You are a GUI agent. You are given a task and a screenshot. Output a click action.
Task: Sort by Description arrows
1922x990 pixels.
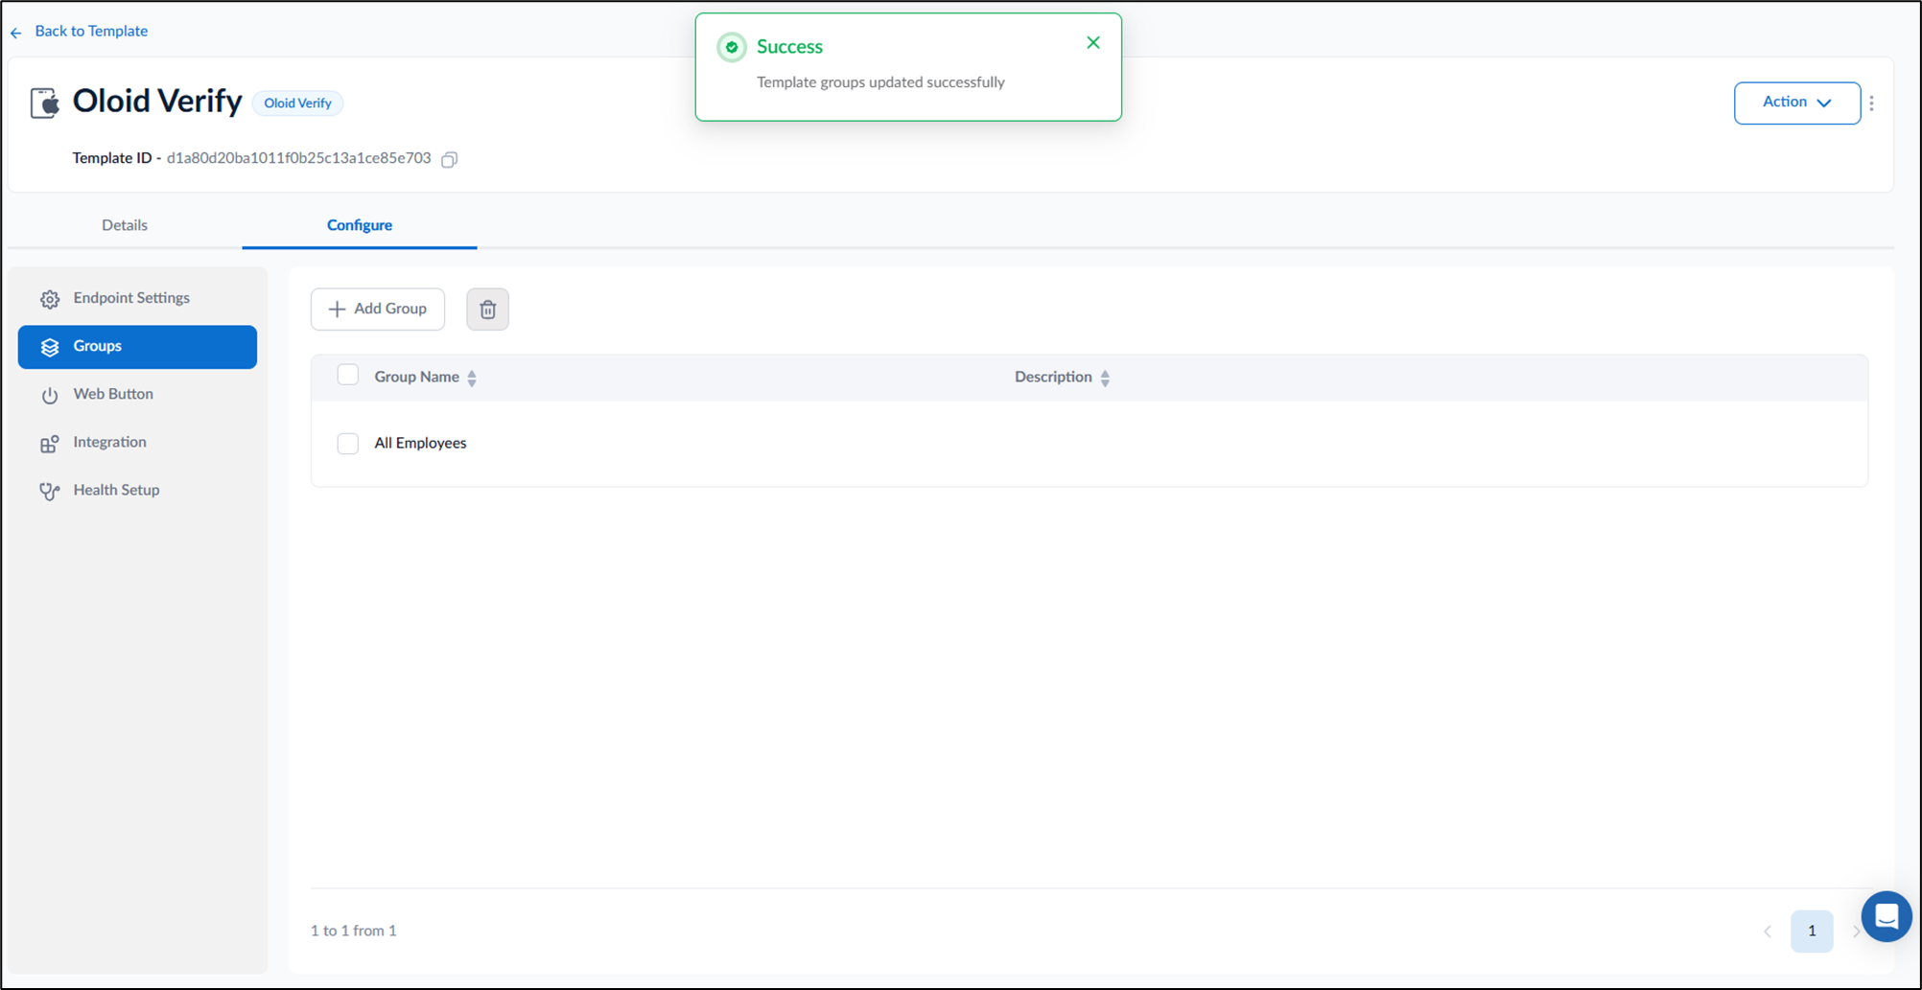1105,378
